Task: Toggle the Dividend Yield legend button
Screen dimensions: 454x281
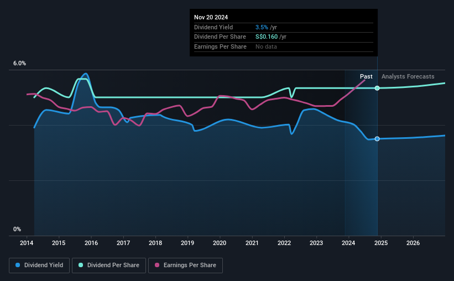Action: click(x=39, y=266)
